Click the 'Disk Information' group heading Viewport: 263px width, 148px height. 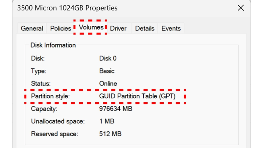point(53,45)
